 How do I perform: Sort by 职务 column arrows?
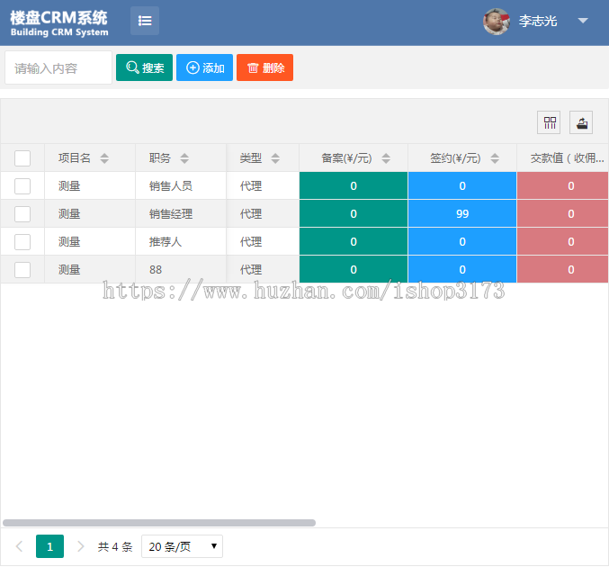184,158
